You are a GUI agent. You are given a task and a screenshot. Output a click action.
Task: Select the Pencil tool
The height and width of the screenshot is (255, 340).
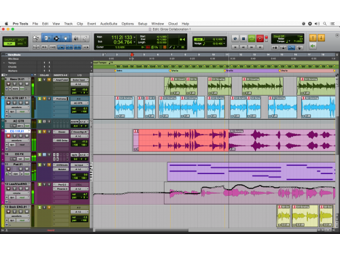[x=85, y=38]
